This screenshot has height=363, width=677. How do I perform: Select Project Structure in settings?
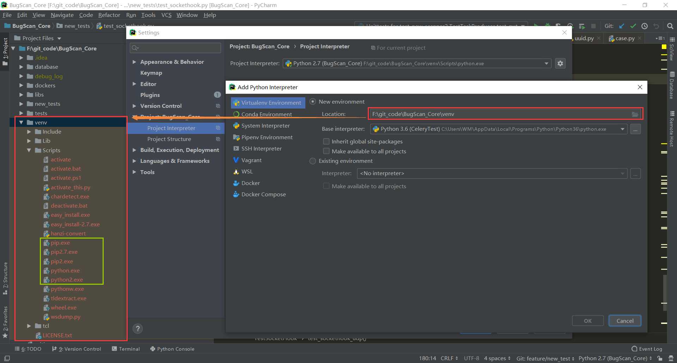point(169,139)
